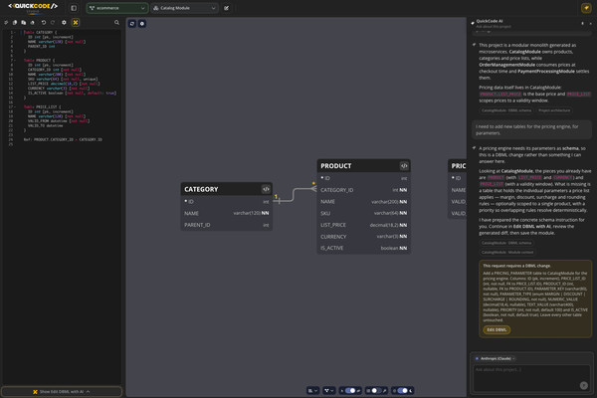
Task: Open the relationship style dropdown in bottom toolbar
Action: 329,390
